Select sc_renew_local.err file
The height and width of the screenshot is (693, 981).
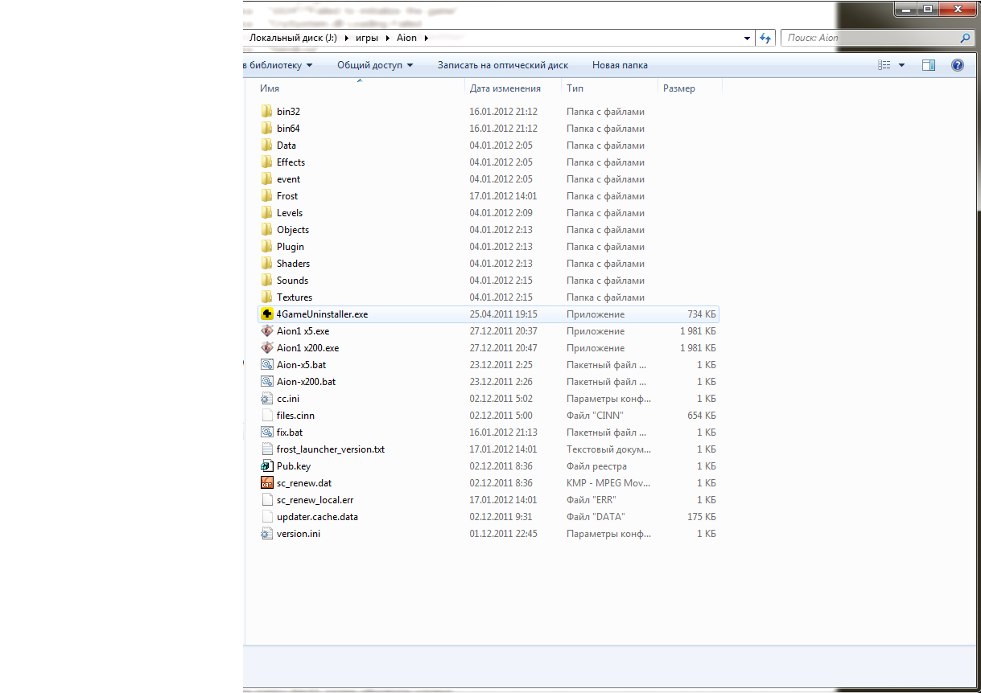click(x=489, y=500)
